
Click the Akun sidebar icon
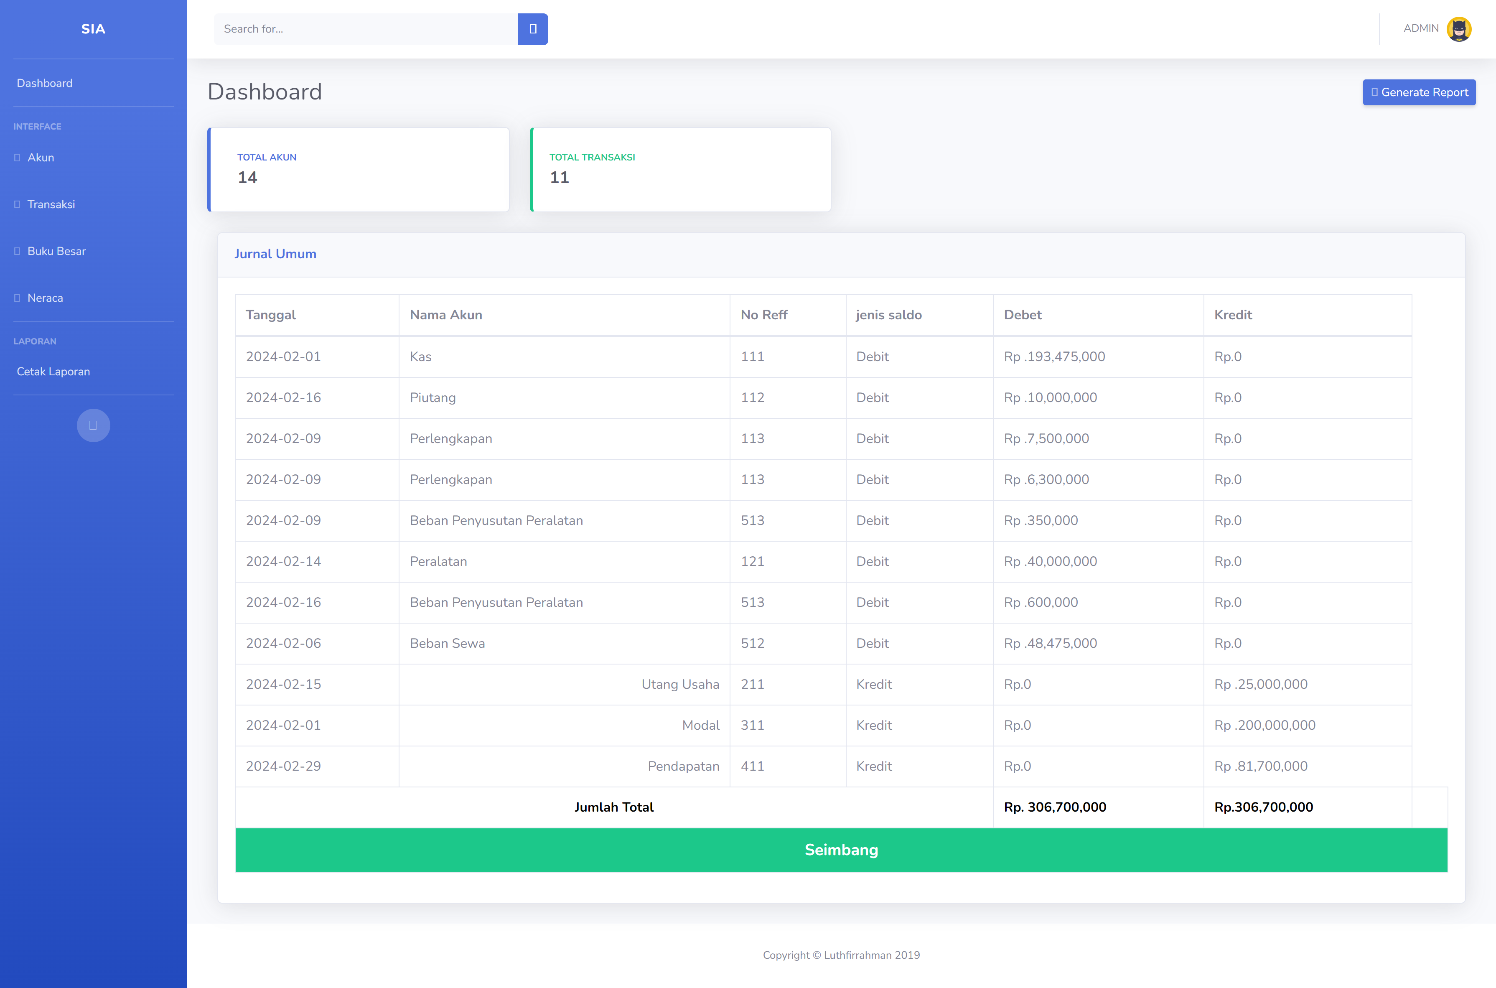(17, 158)
